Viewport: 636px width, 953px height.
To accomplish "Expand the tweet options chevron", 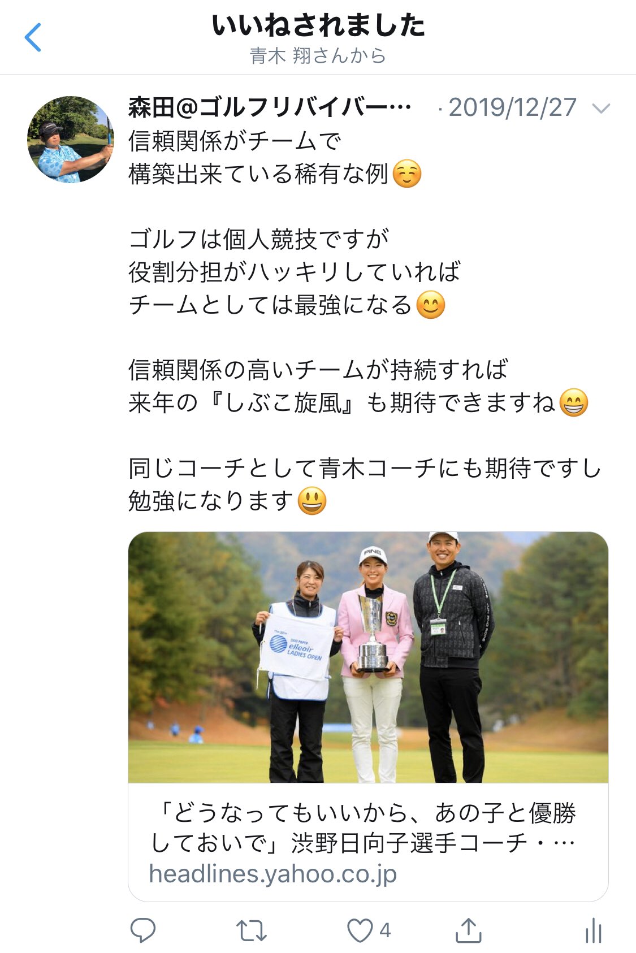I will (601, 108).
